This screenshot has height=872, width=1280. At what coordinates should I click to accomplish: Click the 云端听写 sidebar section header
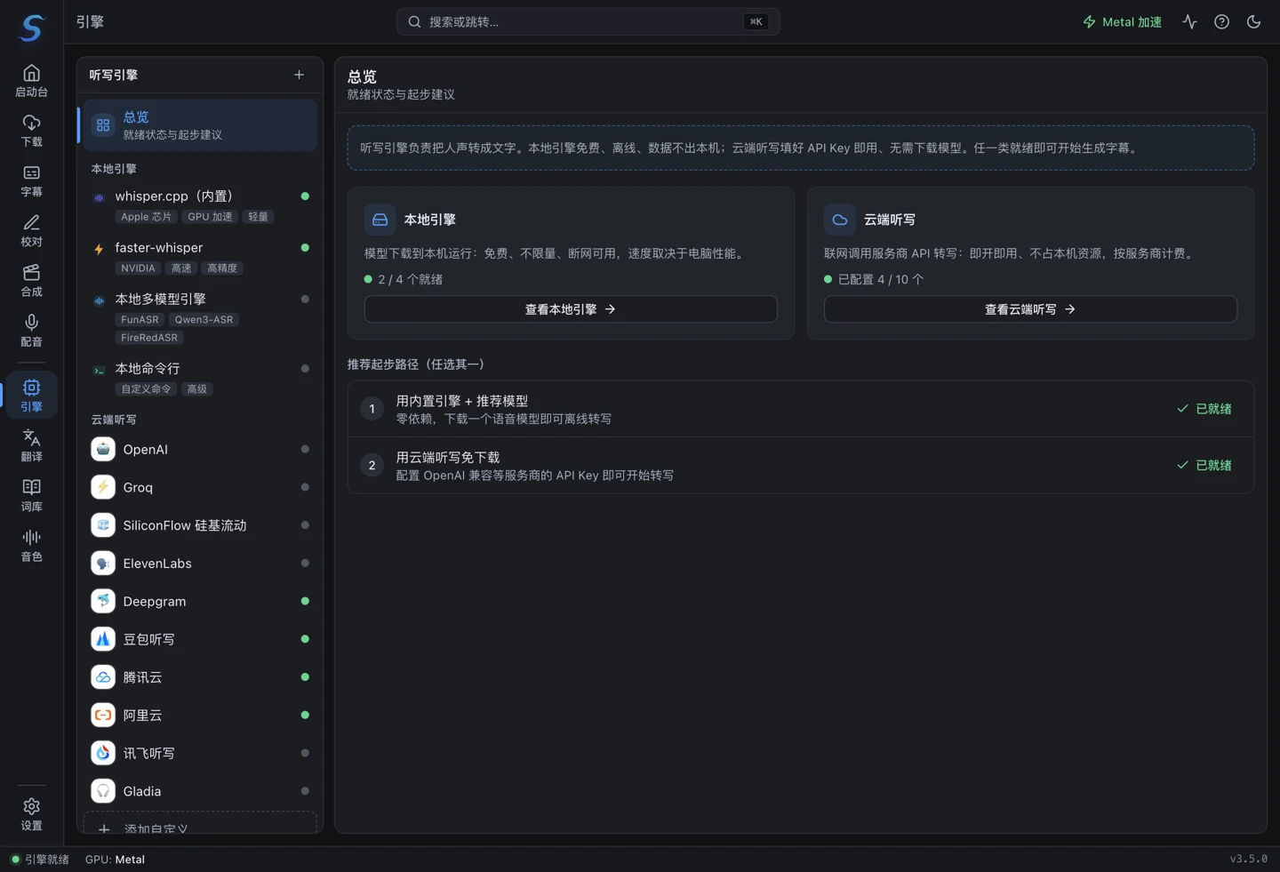[114, 420]
